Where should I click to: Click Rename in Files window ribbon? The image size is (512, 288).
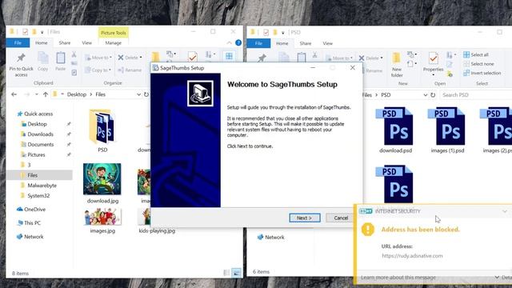(x=130, y=70)
